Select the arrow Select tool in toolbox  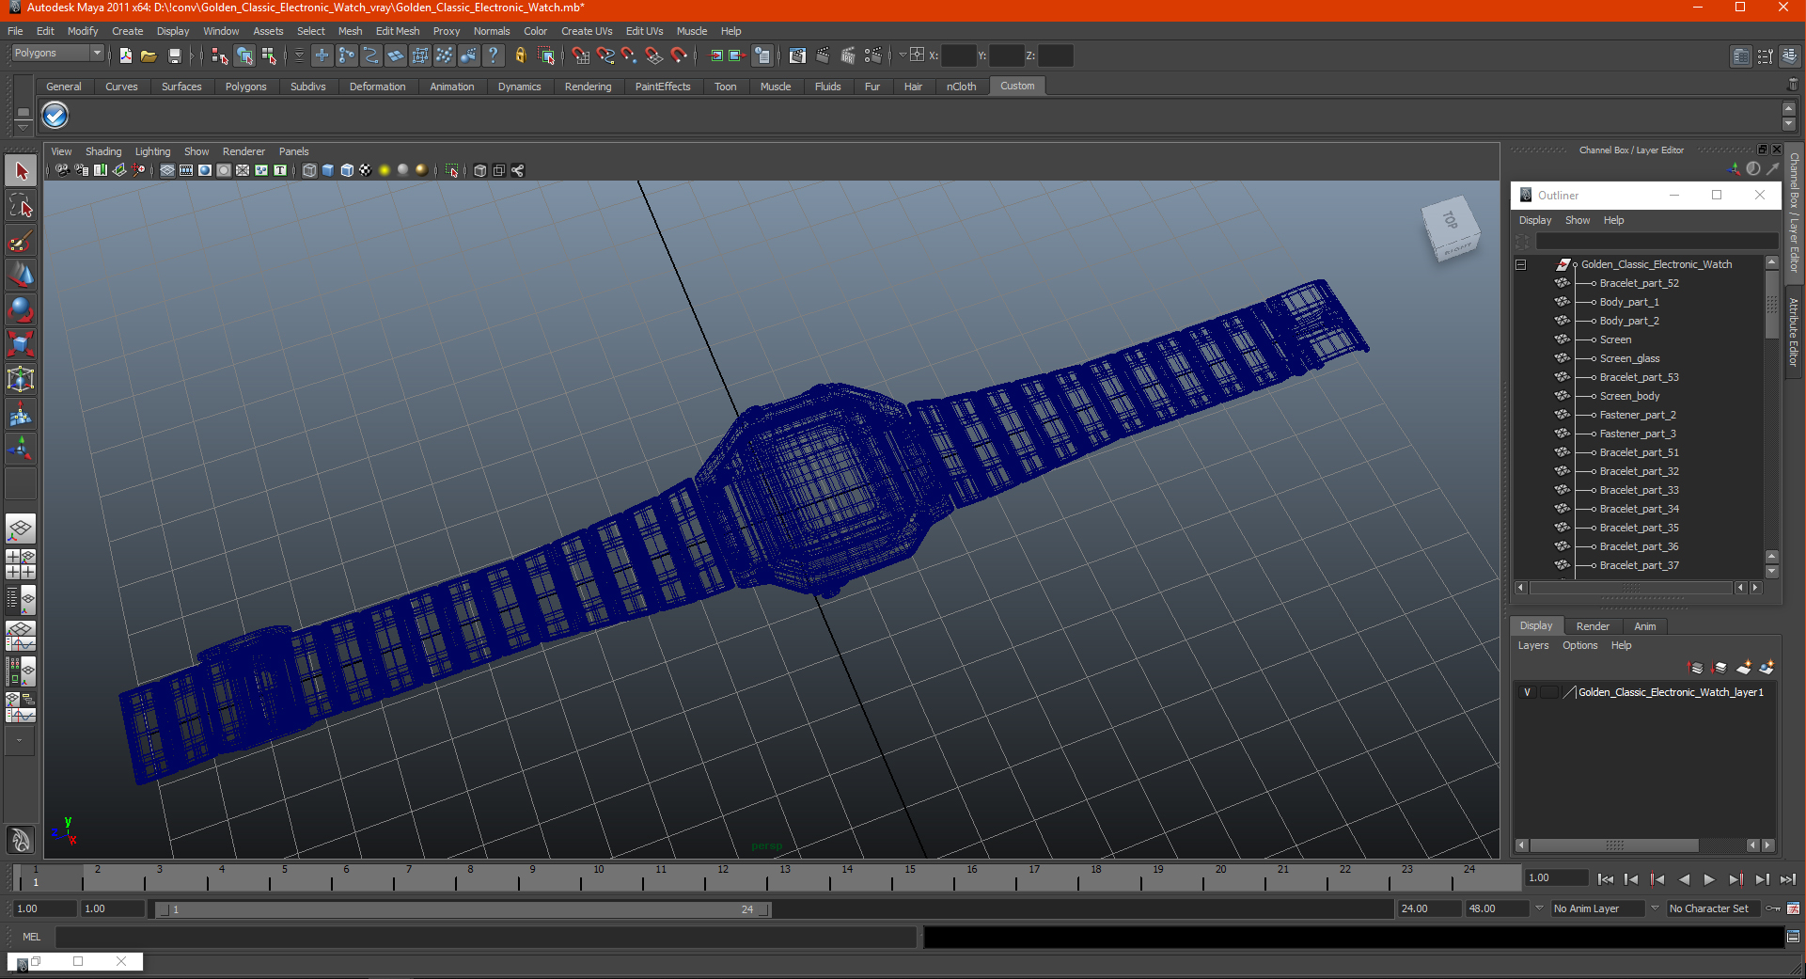click(x=21, y=171)
